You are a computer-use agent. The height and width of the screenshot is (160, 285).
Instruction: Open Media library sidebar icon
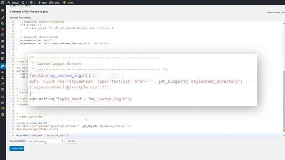[3, 24]
